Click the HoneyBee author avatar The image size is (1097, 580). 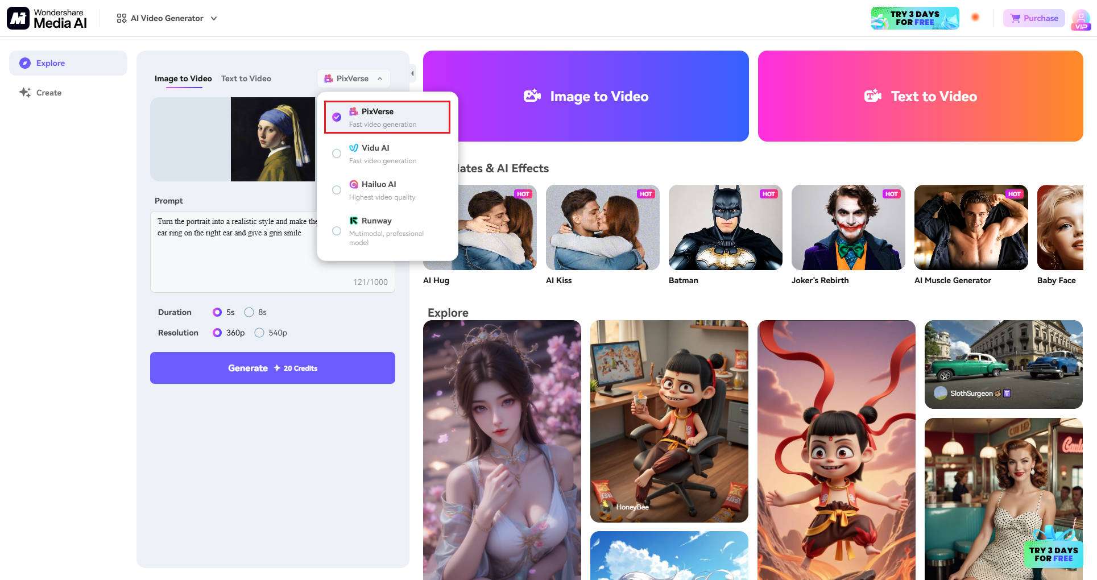click(606, 507)
